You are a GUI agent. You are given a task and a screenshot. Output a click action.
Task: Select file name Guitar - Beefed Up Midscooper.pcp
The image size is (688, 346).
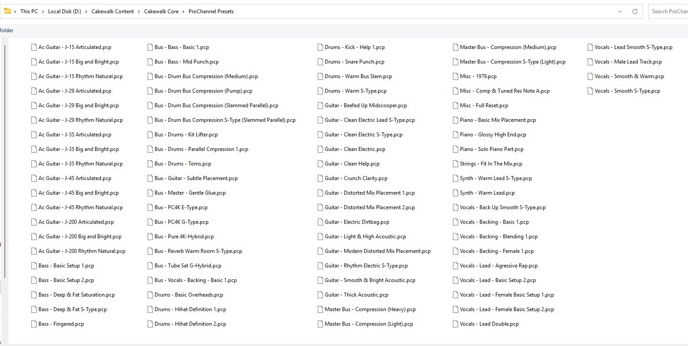366,105
